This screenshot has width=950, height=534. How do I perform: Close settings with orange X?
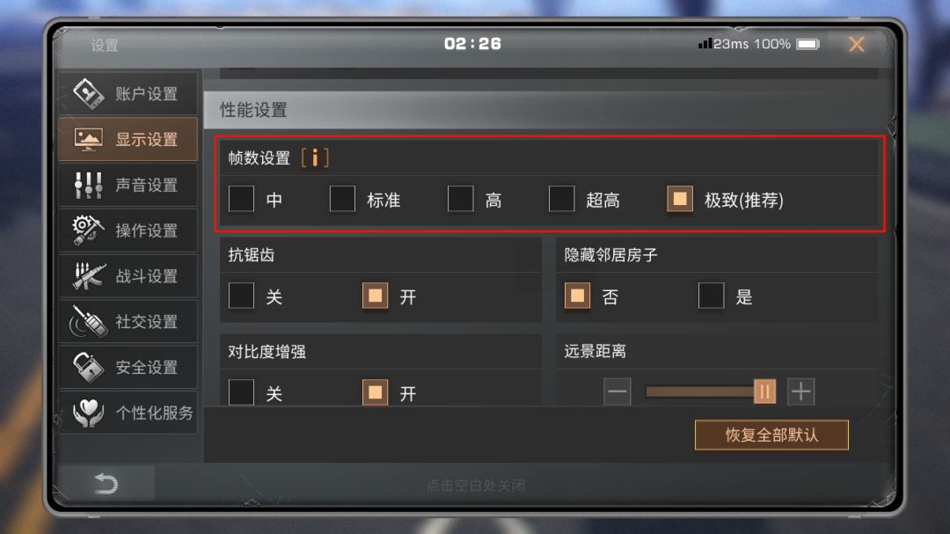point(857,44)
